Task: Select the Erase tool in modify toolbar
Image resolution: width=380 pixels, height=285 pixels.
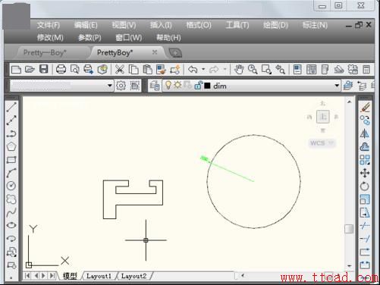Action: click(365, 107)
